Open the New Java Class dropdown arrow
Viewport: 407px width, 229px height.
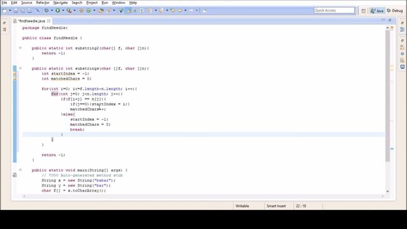click(94, 10)
